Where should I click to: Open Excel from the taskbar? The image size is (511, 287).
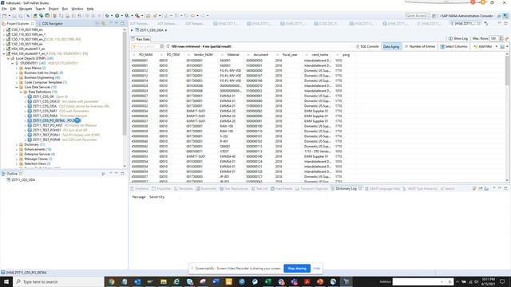268,281
